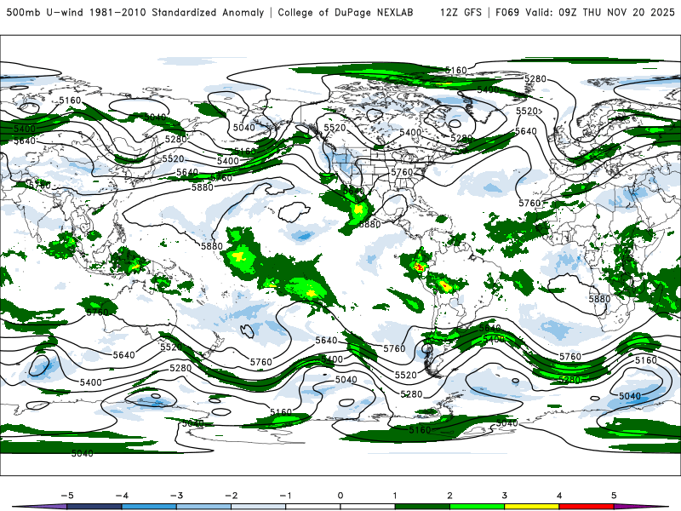Click the "College of DuPage NEXLAB" header text
Image resolution: width=681 pixels, height=511 pixels.
(346, 12)
